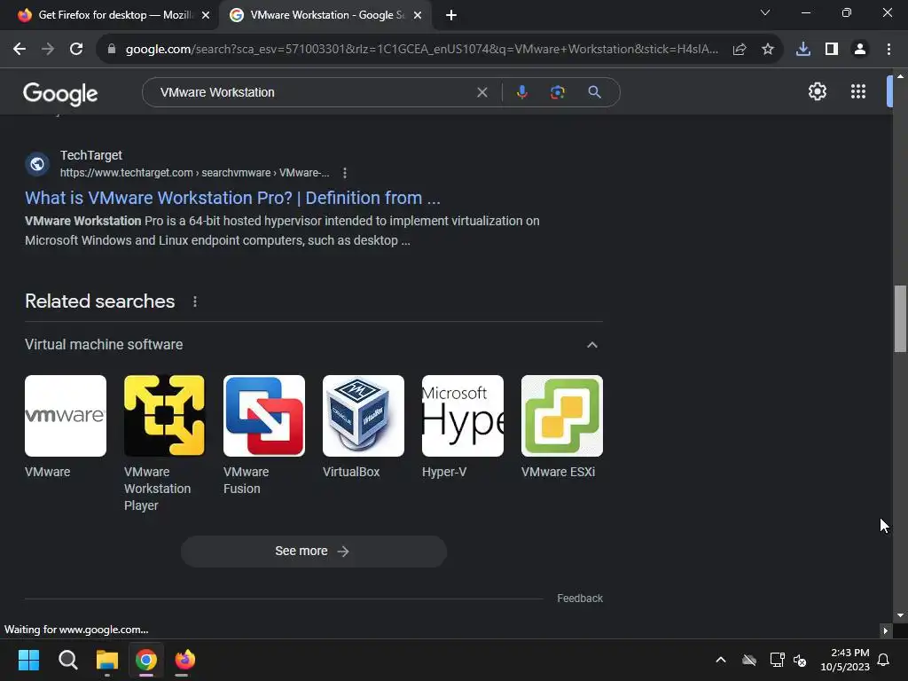Share this page from address bar

(740, 50)
